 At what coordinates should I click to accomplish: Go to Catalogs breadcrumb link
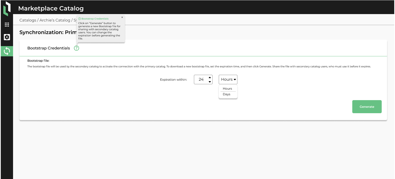point(28,20)
